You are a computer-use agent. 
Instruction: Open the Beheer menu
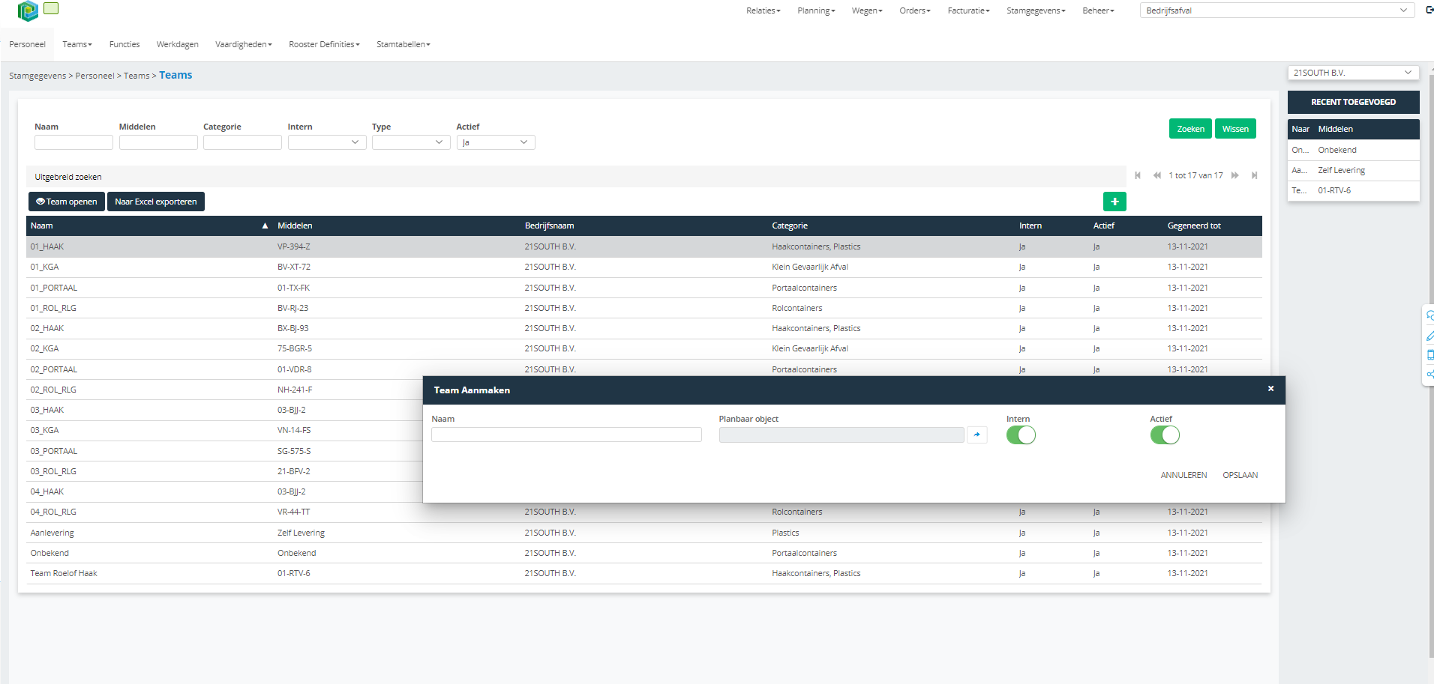1099,10
